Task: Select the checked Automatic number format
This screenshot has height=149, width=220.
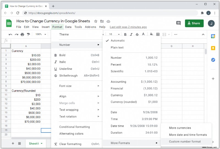Action: pos(132,40)
